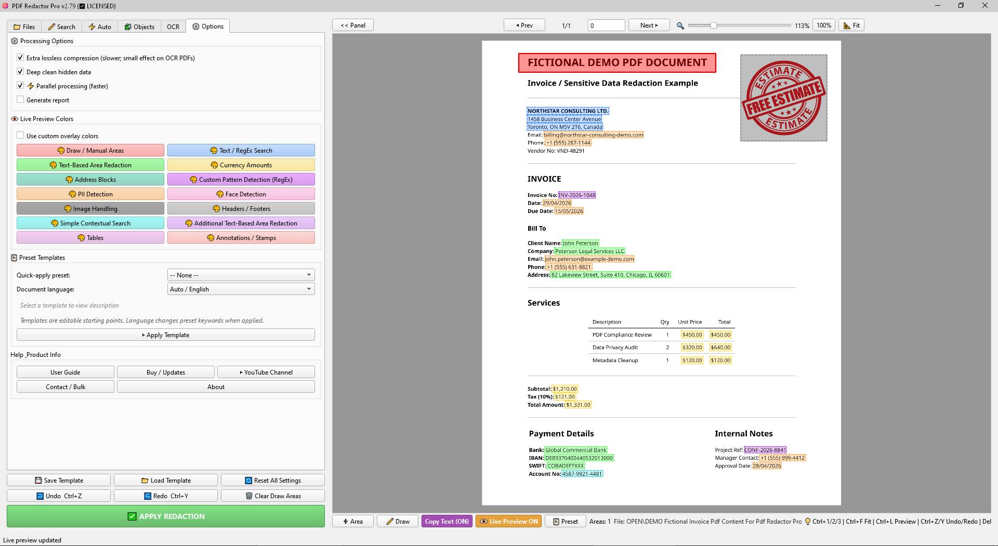Pick color for Draw / Manual Areas
The height and width of the screenshot is (546, 998).
90,151
